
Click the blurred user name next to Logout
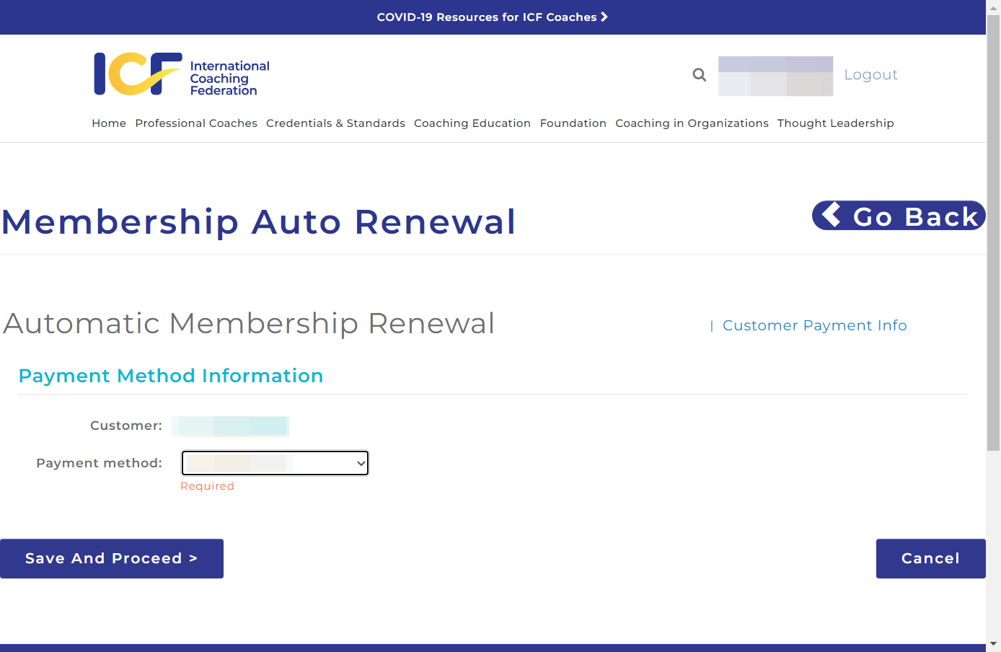point(775,76)
